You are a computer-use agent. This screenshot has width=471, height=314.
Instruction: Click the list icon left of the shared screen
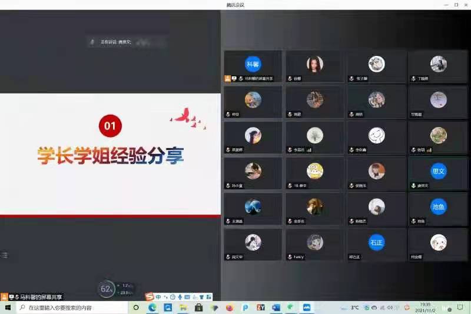pyautogui.click(x=5, y=255)
